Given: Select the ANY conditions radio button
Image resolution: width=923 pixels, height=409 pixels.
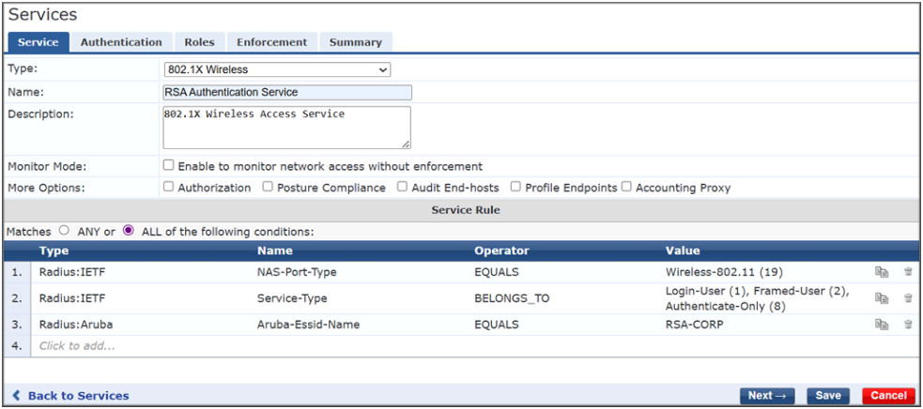Looking at the screenshot, I should pyautogui.click(x=64, y=230).
